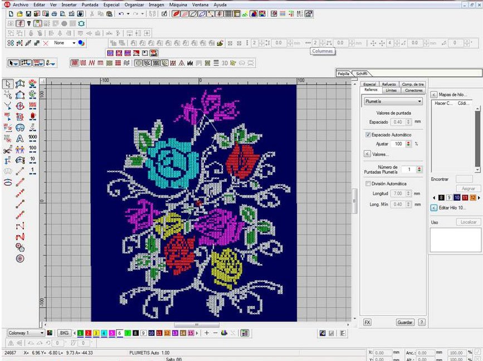
Task: Click the Print icon in top toolbar
Action: (54, 14)
